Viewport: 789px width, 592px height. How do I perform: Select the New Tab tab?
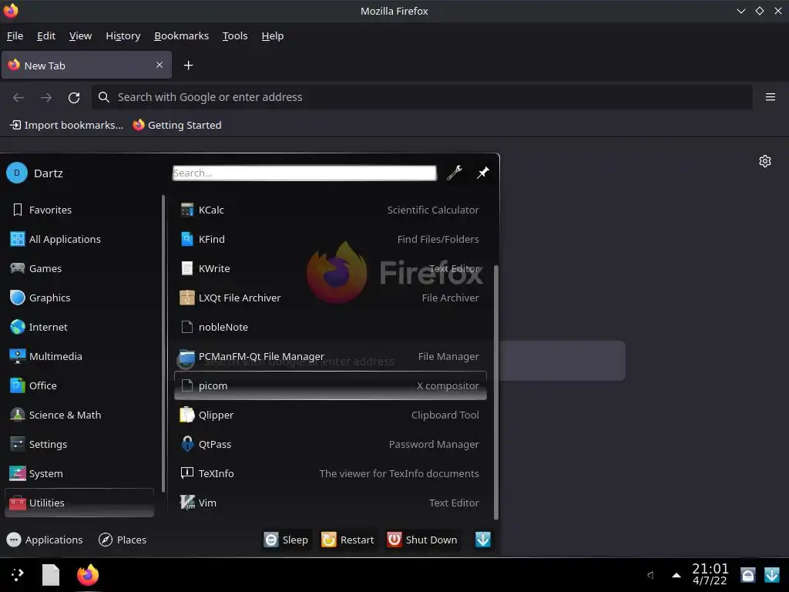(86, 66)
